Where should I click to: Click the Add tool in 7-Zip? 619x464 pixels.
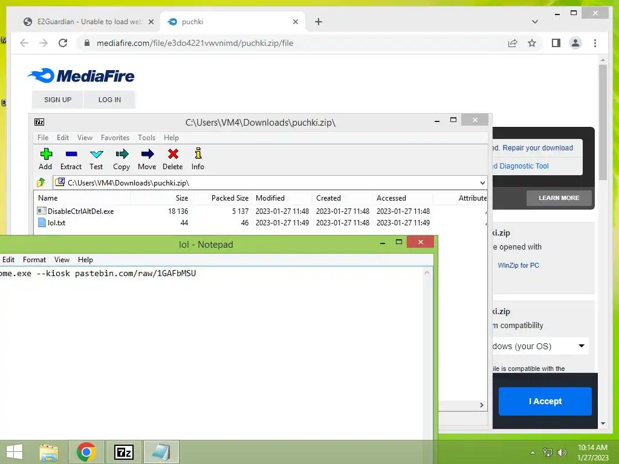(x=45, y=159)
